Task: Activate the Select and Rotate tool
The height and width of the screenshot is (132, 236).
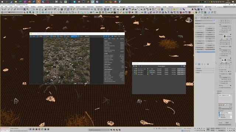Action: (40, 10)
